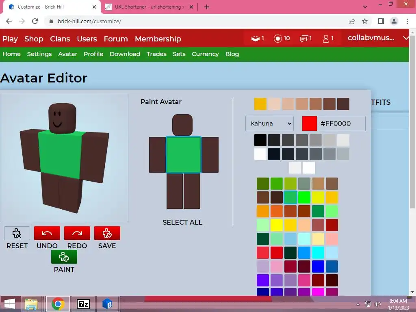Screen dimensions: 416x312
Task: Open the tab search chevron in Chrome
Action: 365,7
